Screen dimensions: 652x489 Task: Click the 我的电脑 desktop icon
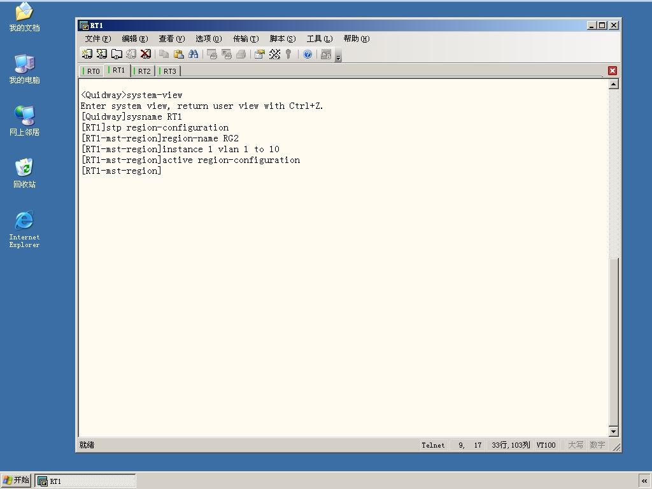[24, 69]
